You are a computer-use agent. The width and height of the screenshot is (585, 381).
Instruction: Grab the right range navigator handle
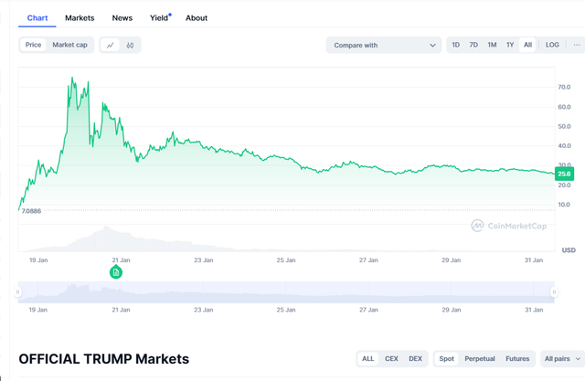point(554,291)
